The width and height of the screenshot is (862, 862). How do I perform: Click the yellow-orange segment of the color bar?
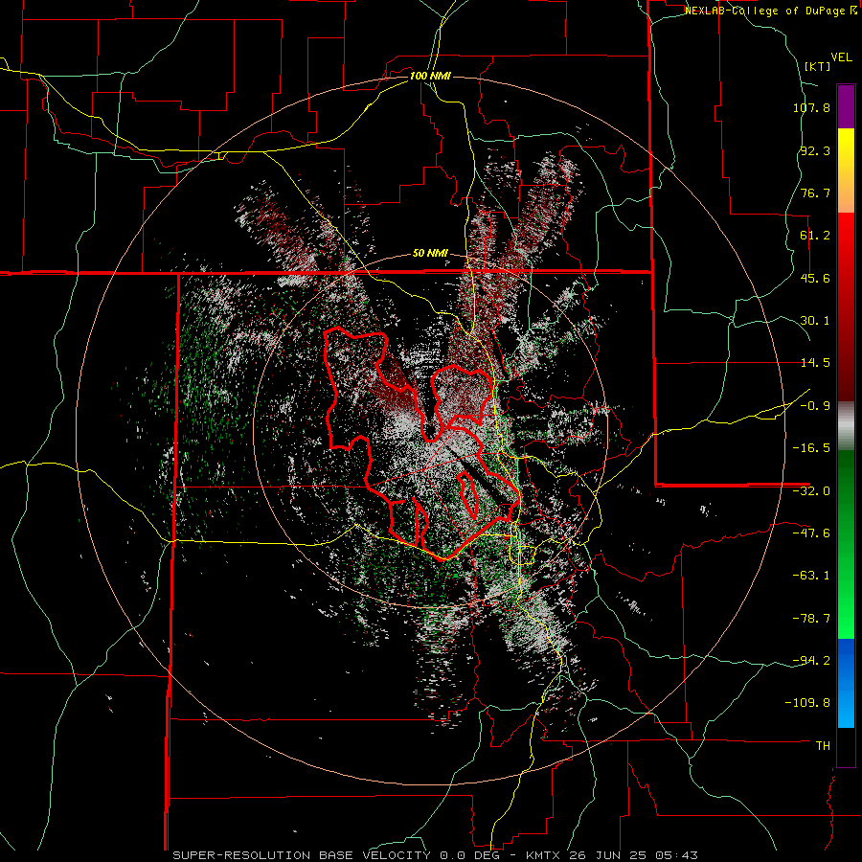click(x=846, y=170)
